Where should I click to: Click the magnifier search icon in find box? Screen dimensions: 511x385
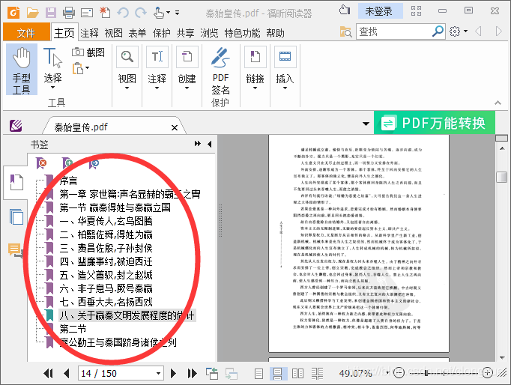click(x=438, y=31)
